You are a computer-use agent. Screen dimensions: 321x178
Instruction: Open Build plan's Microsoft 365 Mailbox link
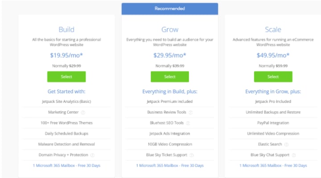click(x=66, y=166)
